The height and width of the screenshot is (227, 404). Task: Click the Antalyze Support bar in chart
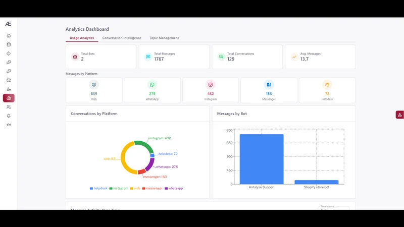click(262, 159)
